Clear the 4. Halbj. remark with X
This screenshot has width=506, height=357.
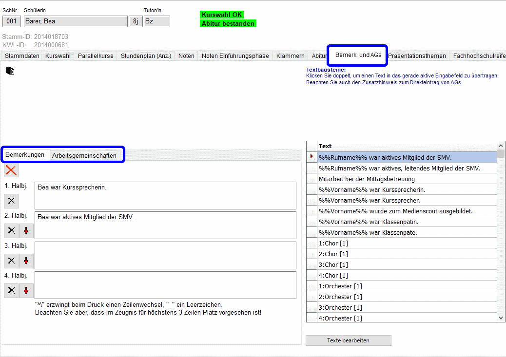point(11,291)
